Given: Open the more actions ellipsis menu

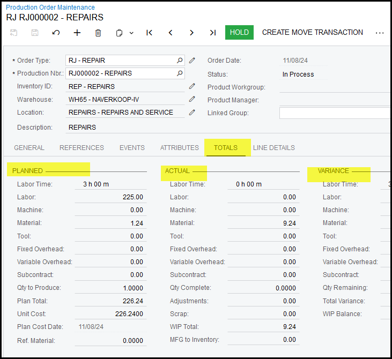Looking at the screenshot, I should [x=380, y=33].
